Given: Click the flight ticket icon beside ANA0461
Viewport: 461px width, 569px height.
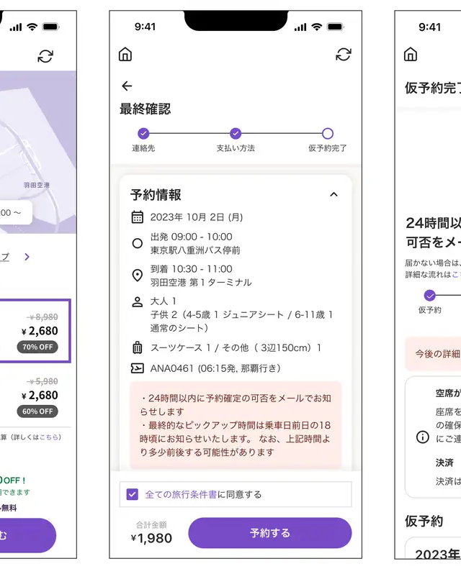Looking at the screenshot, I should click(x=138, y=368).
